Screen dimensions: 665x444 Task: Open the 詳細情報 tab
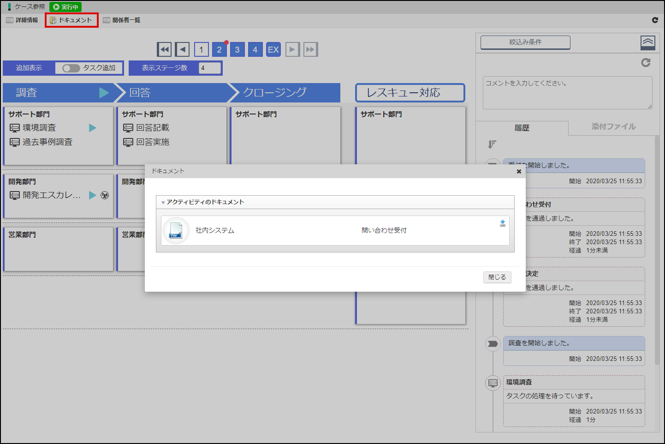[22, 20]
